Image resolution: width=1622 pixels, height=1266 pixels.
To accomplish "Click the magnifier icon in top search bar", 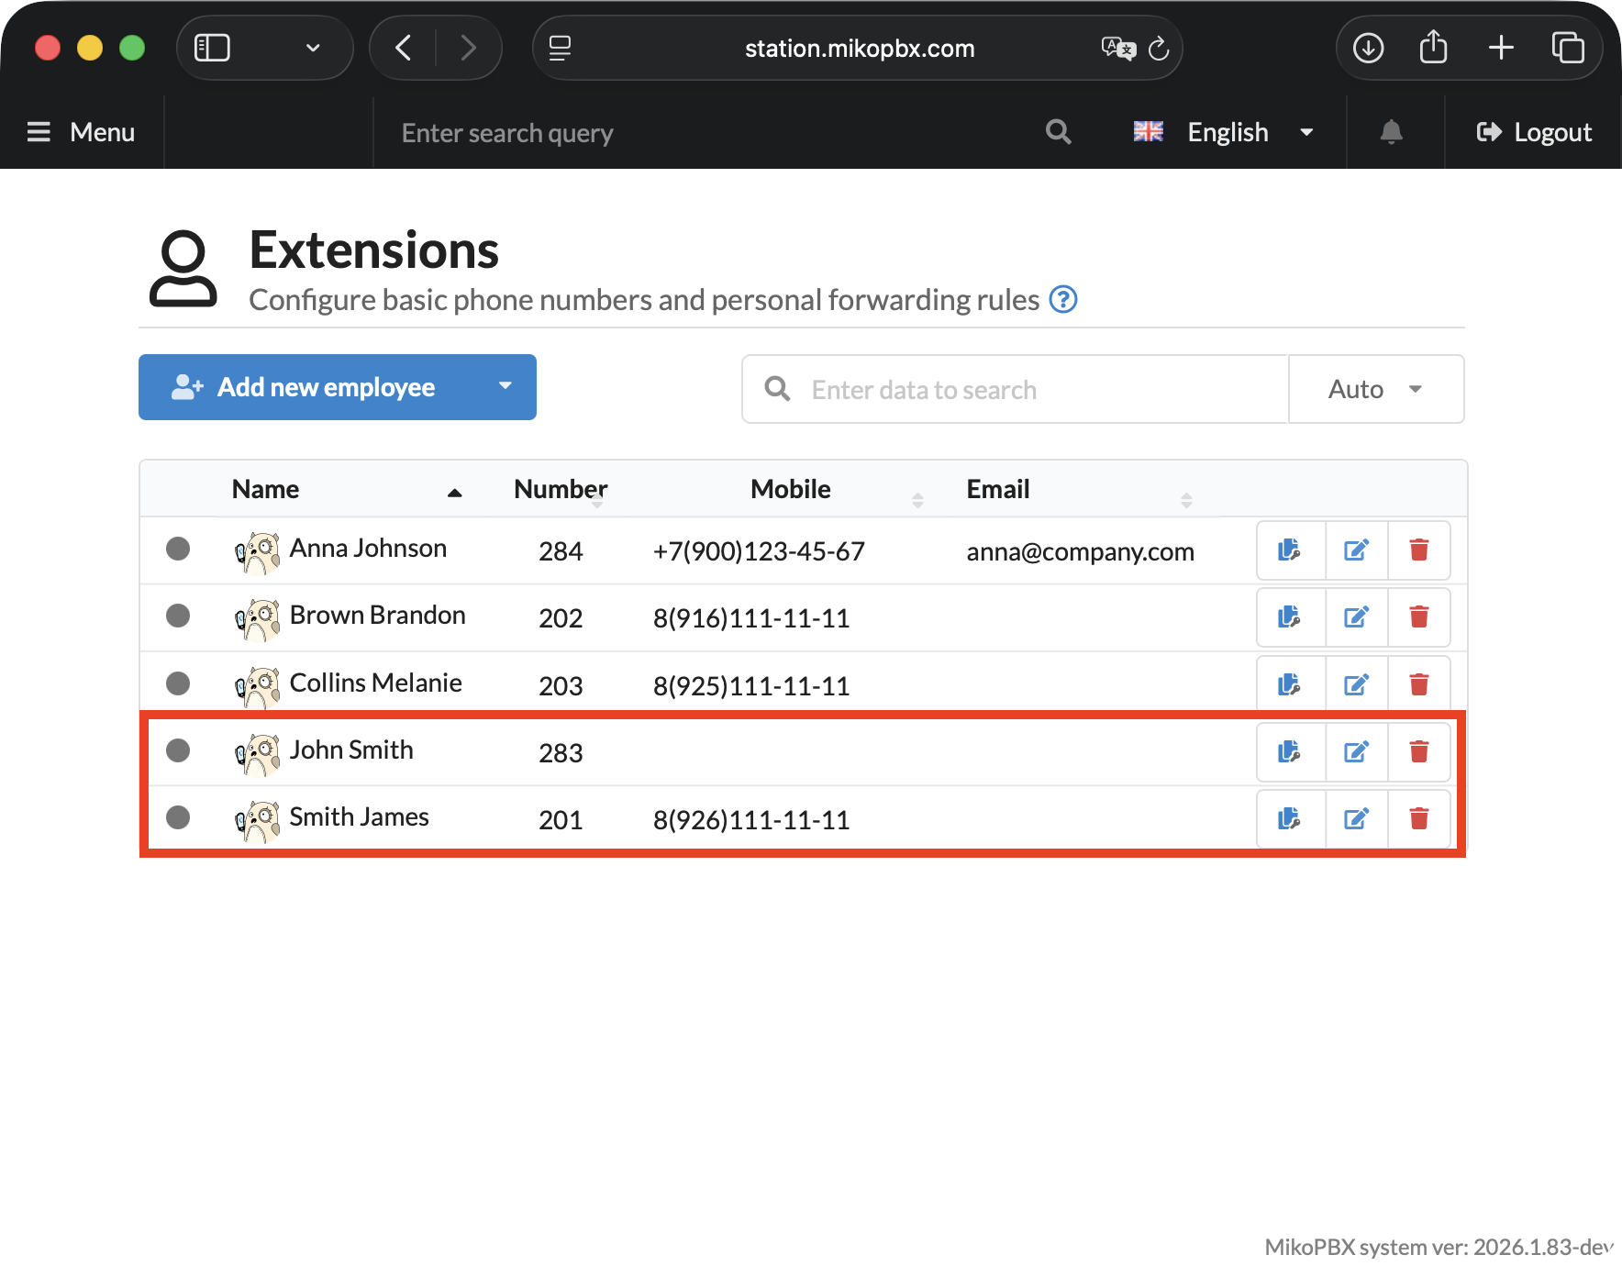I will pos(1058,133).
